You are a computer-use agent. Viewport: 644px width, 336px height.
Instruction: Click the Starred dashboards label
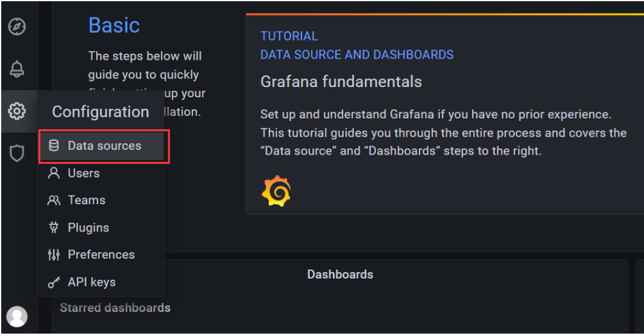[x=115, y=308]
